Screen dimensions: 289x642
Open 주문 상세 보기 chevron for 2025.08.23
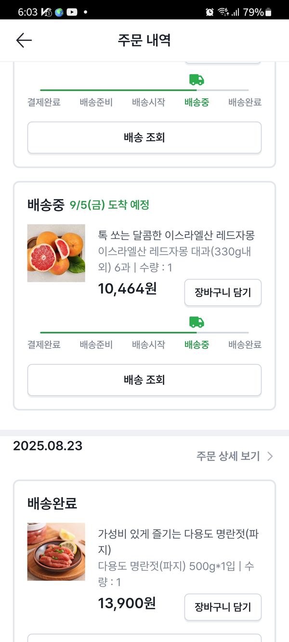click(x=270, y=456)
